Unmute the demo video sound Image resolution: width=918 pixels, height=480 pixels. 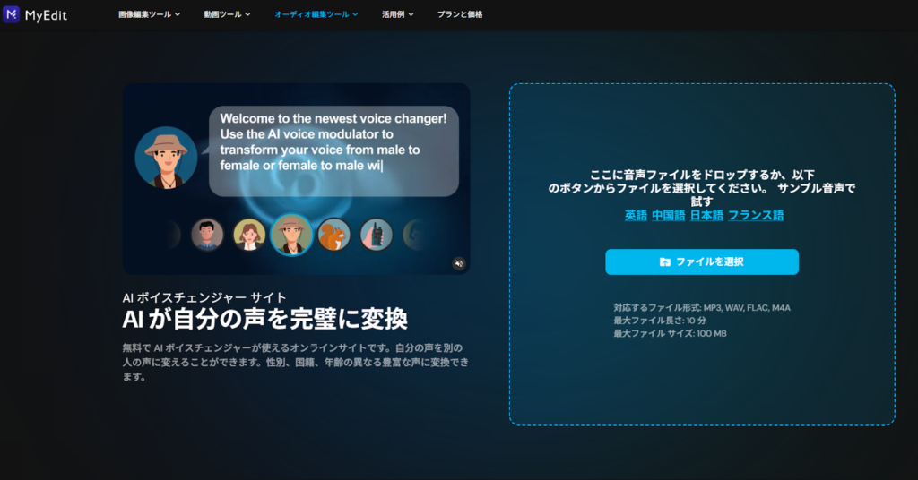point(458,263)
